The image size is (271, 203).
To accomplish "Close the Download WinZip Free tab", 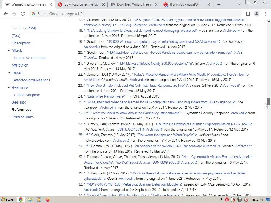I will click(x=156, y=4).
